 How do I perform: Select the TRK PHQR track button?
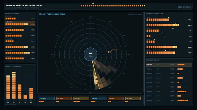pos(64,98)
